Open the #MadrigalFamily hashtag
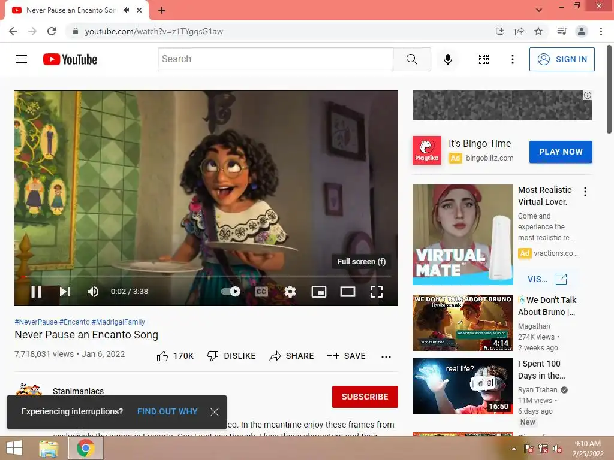The image size is (614, 460). pyautogui.click(x=118, y=322)
